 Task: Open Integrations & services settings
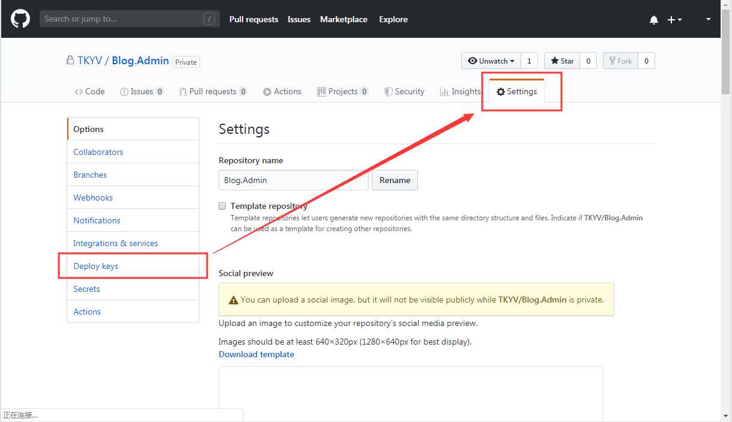coord(133,243)
